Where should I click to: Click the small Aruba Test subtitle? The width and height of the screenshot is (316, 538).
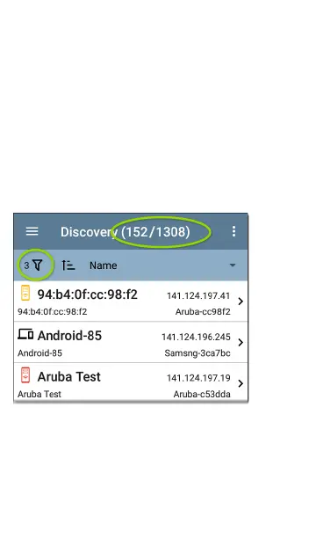click(39, 394)
